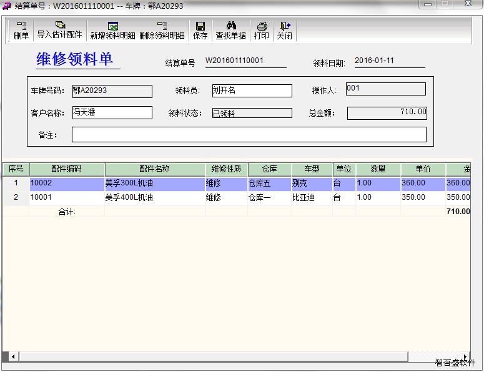Click the 关闭 door icon

[285, 26]
